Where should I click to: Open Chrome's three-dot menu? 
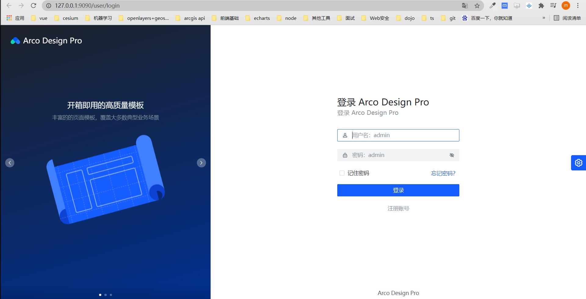tap(578, 5)
